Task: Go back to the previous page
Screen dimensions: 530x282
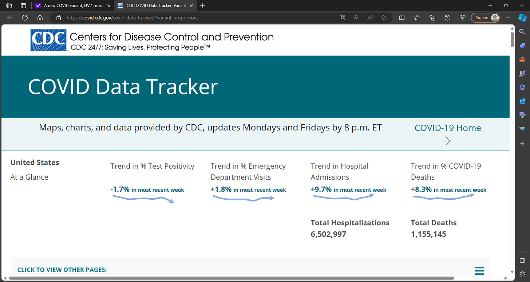Action: click(10, 17)
